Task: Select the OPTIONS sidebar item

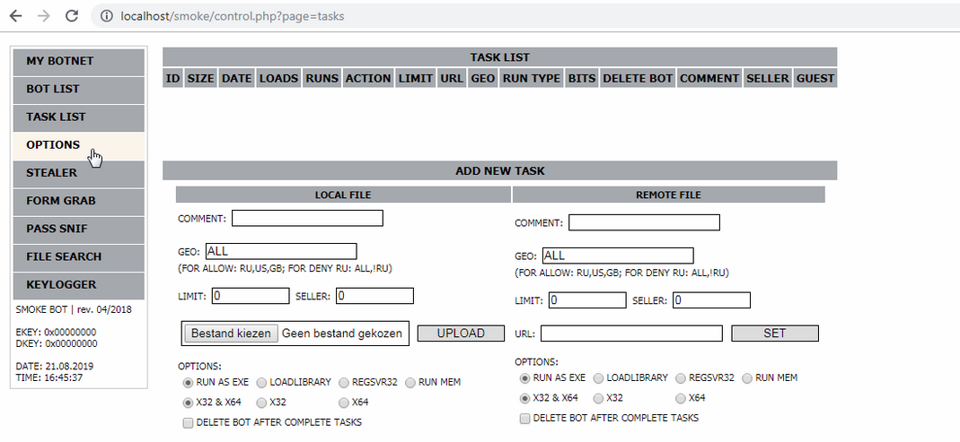Action: pos(78,145)
